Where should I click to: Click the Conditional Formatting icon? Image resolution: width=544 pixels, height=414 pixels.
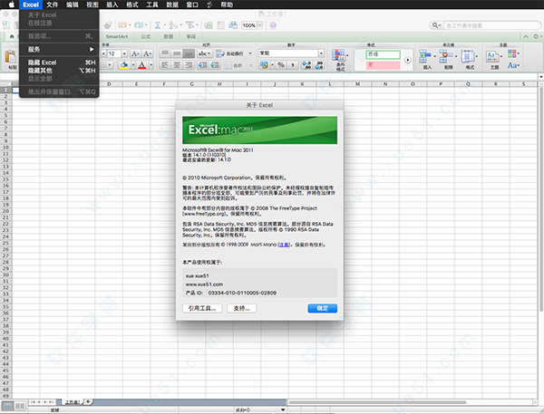click(339, 55)
